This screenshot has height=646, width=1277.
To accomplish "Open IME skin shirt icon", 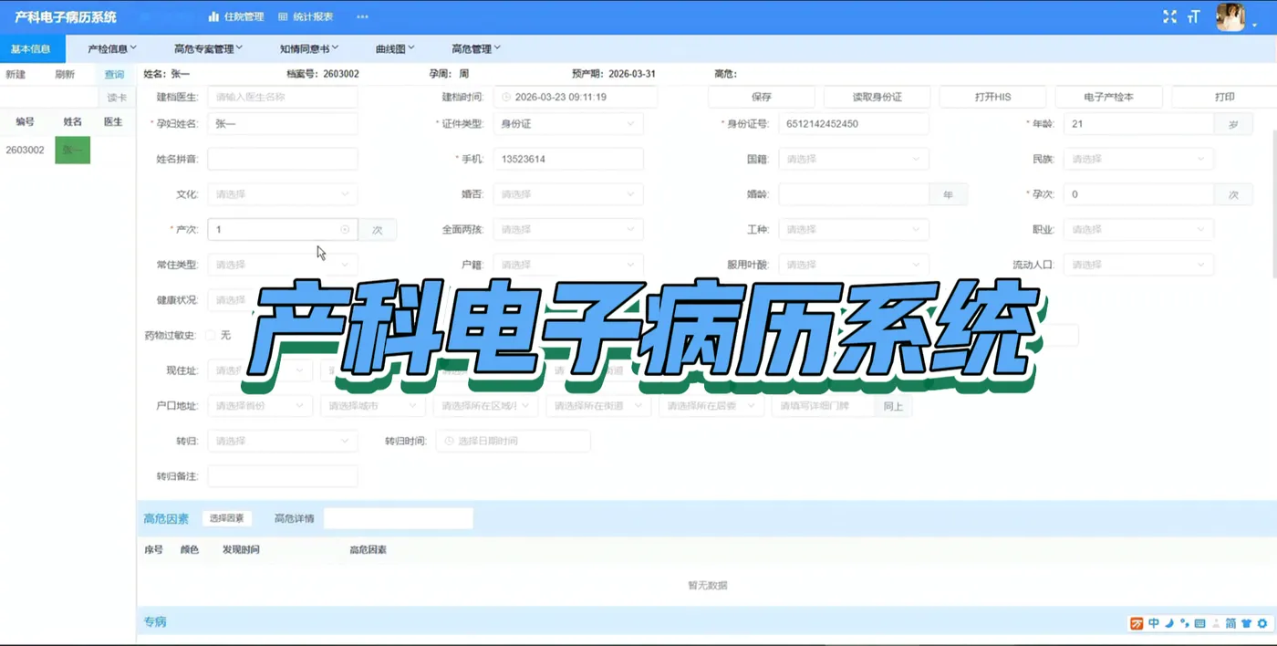I will click(1246, 623).
